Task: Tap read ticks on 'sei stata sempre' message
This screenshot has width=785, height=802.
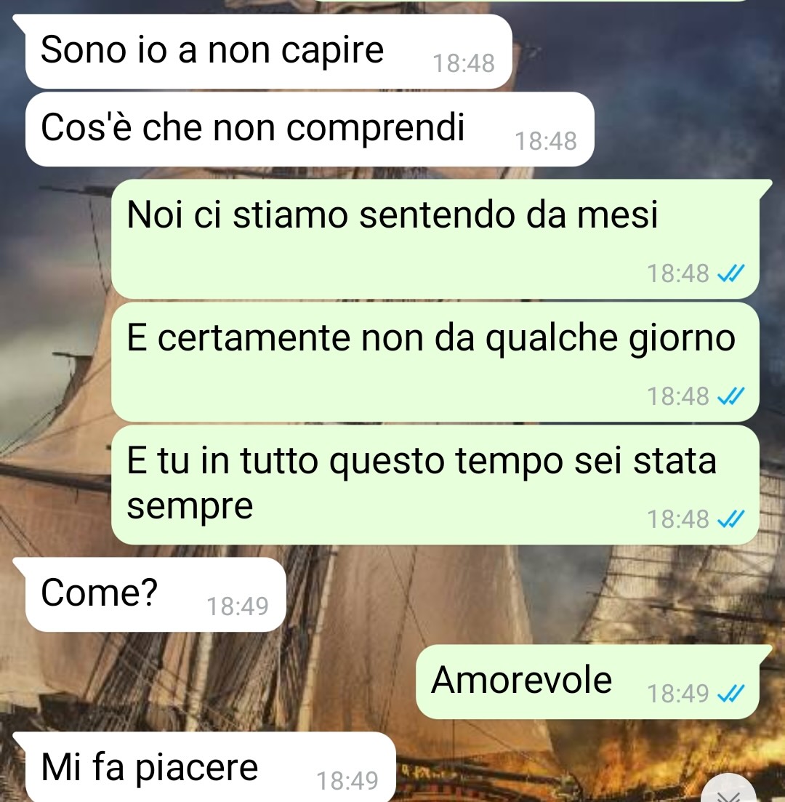Action: click(730, 520)
